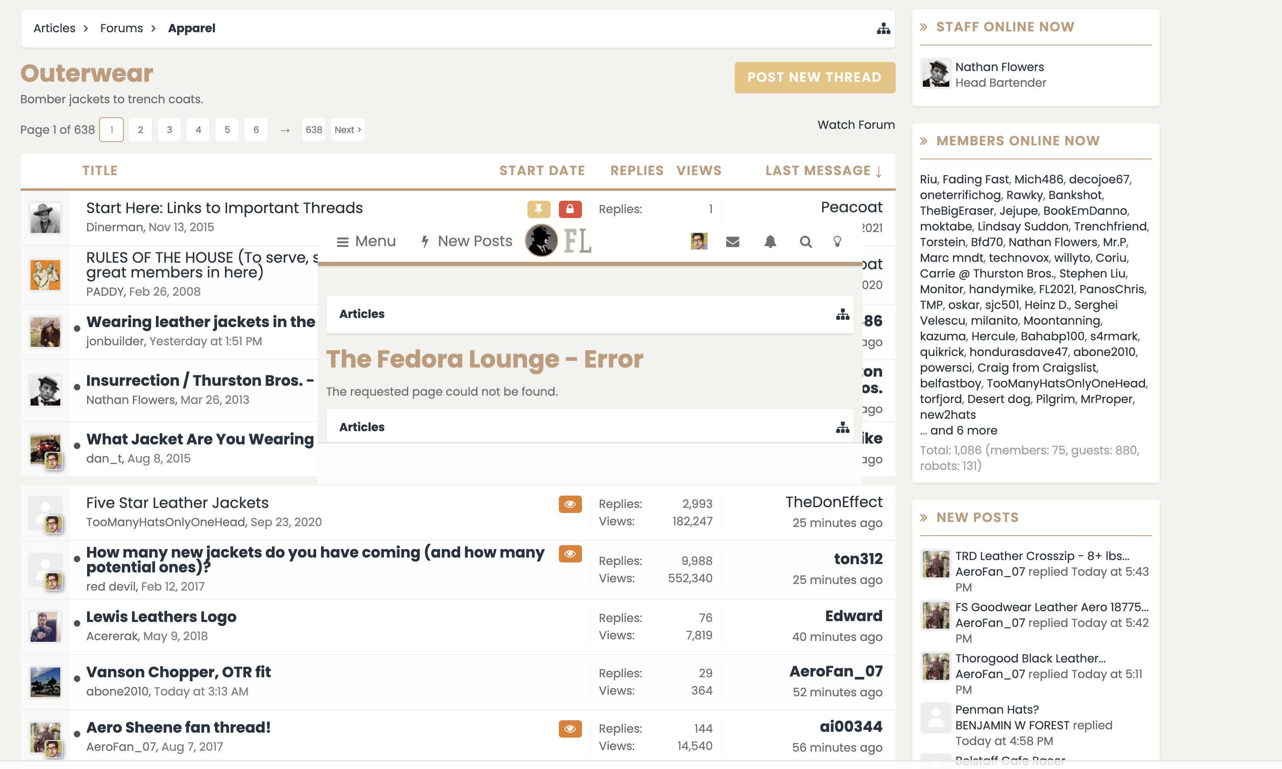
Task: Sort by VIEWS column
Action: (x=698, y=171)
